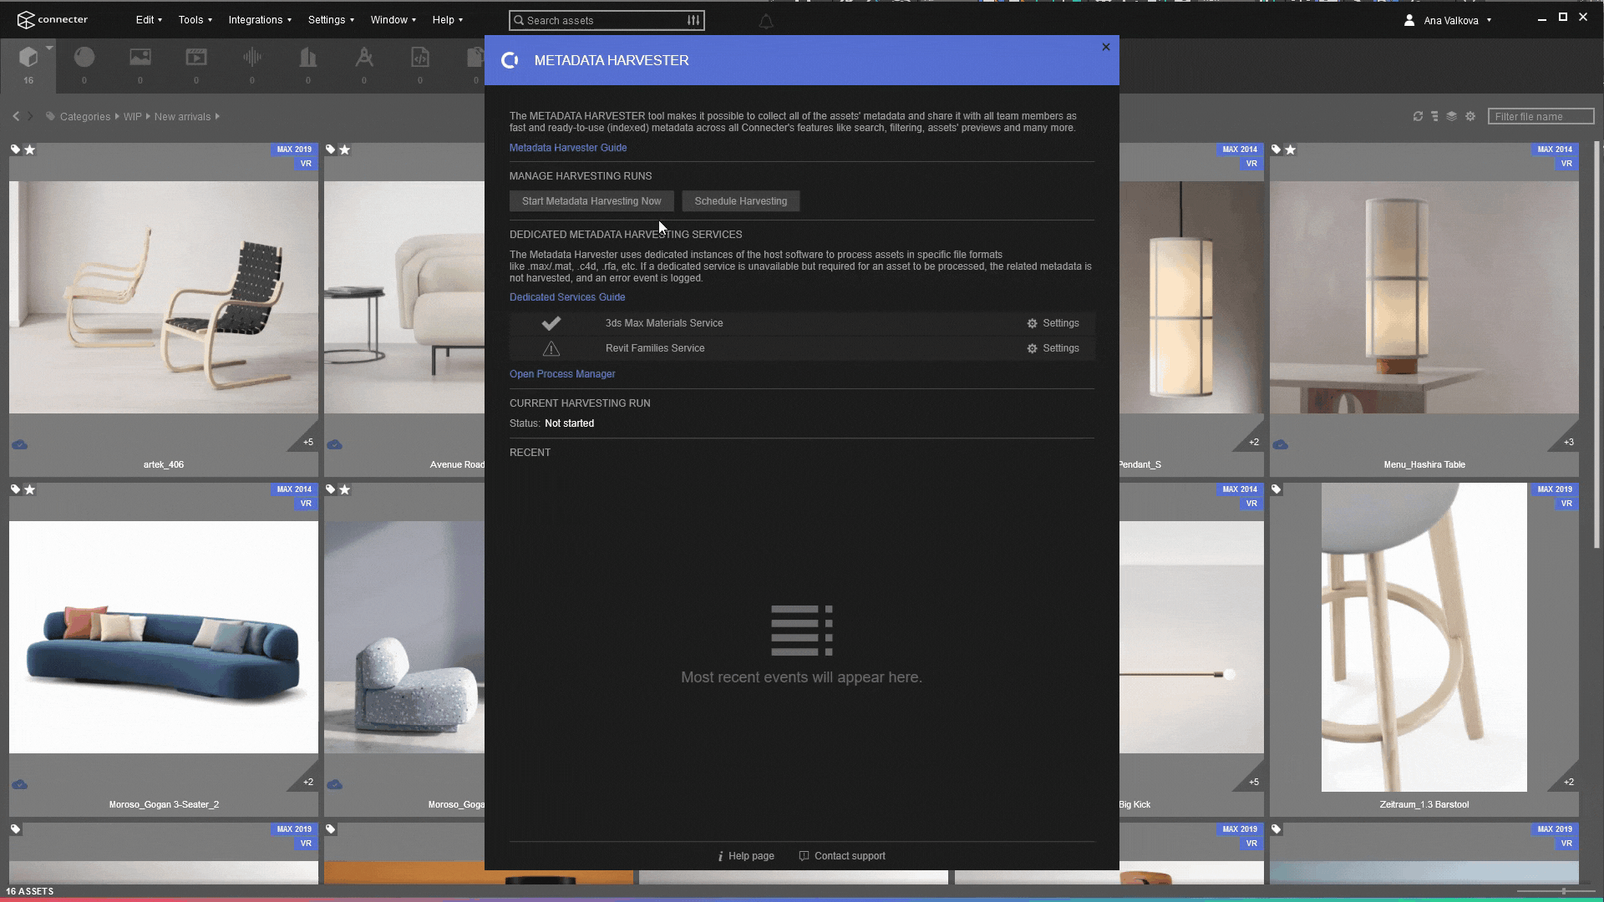Open the Edit menu
The width and height of the screenshot is (1604, 902).
pos(149,20)
